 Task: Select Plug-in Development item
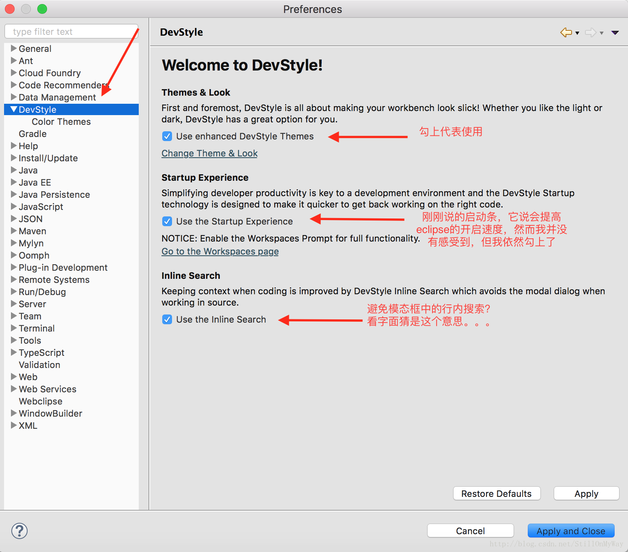pos(63,267)
